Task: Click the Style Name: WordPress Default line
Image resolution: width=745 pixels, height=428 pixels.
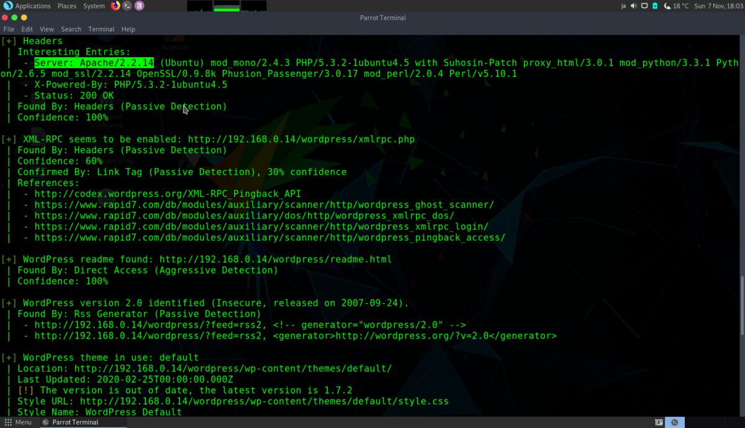Action: pyautogui.click(x=99, y=412)
